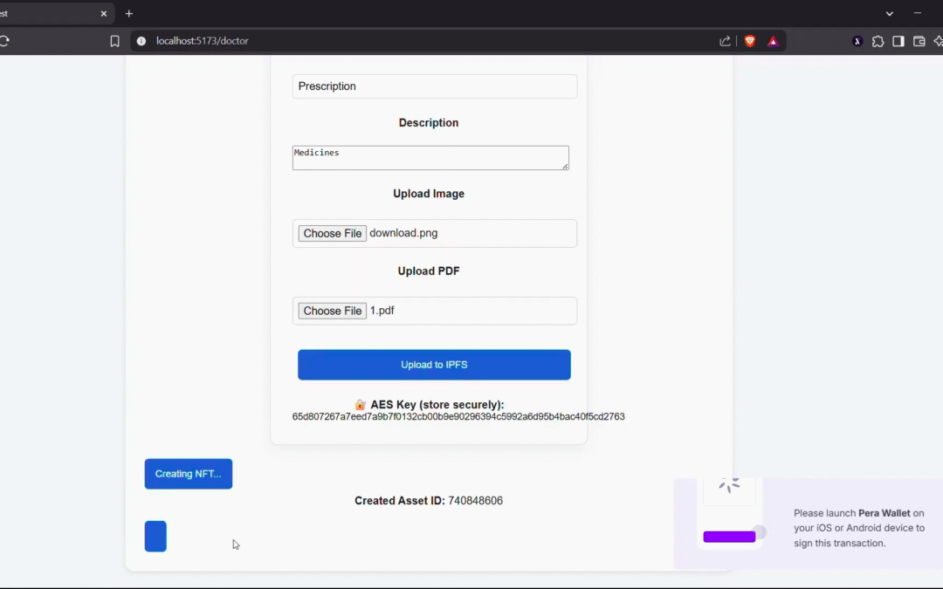Click the purple progress bar in Pera Wallet popup
This screenshot has width=943, height=589.
point(728,536)
